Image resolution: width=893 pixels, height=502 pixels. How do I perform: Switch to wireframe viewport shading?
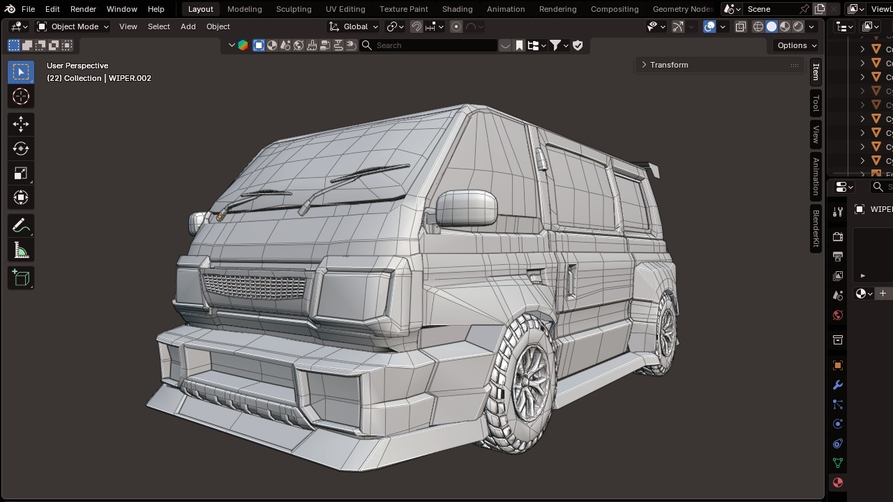(758, 26)
